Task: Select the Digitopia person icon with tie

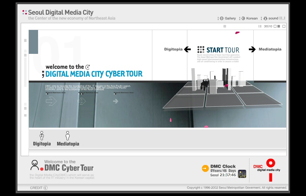Action: click(x=42, y=136)
